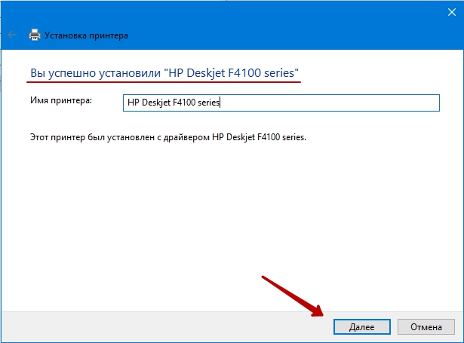Click the "Имя принтера:" label

[61, 100]
